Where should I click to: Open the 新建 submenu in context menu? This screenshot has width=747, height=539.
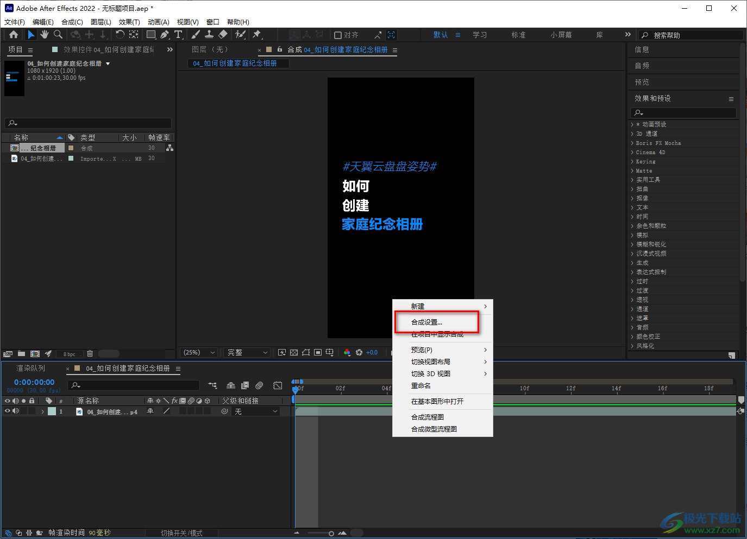(442, 307)
